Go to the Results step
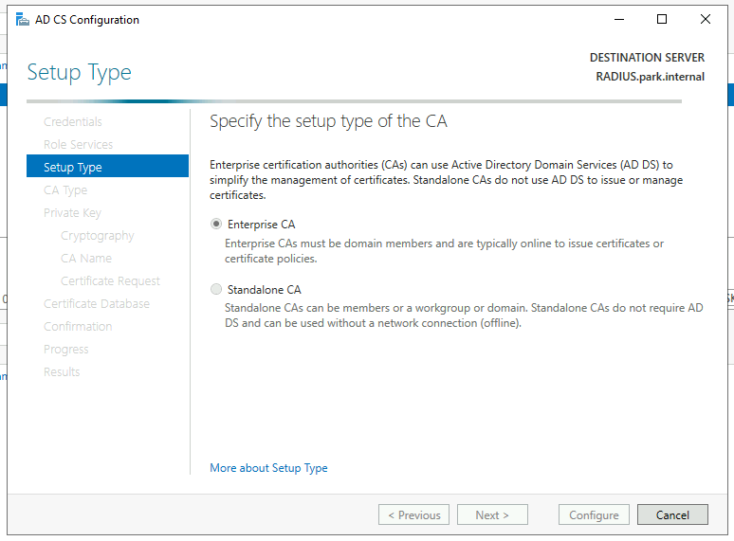The width and height of the screenshot is (734, 541). point(62,371)
